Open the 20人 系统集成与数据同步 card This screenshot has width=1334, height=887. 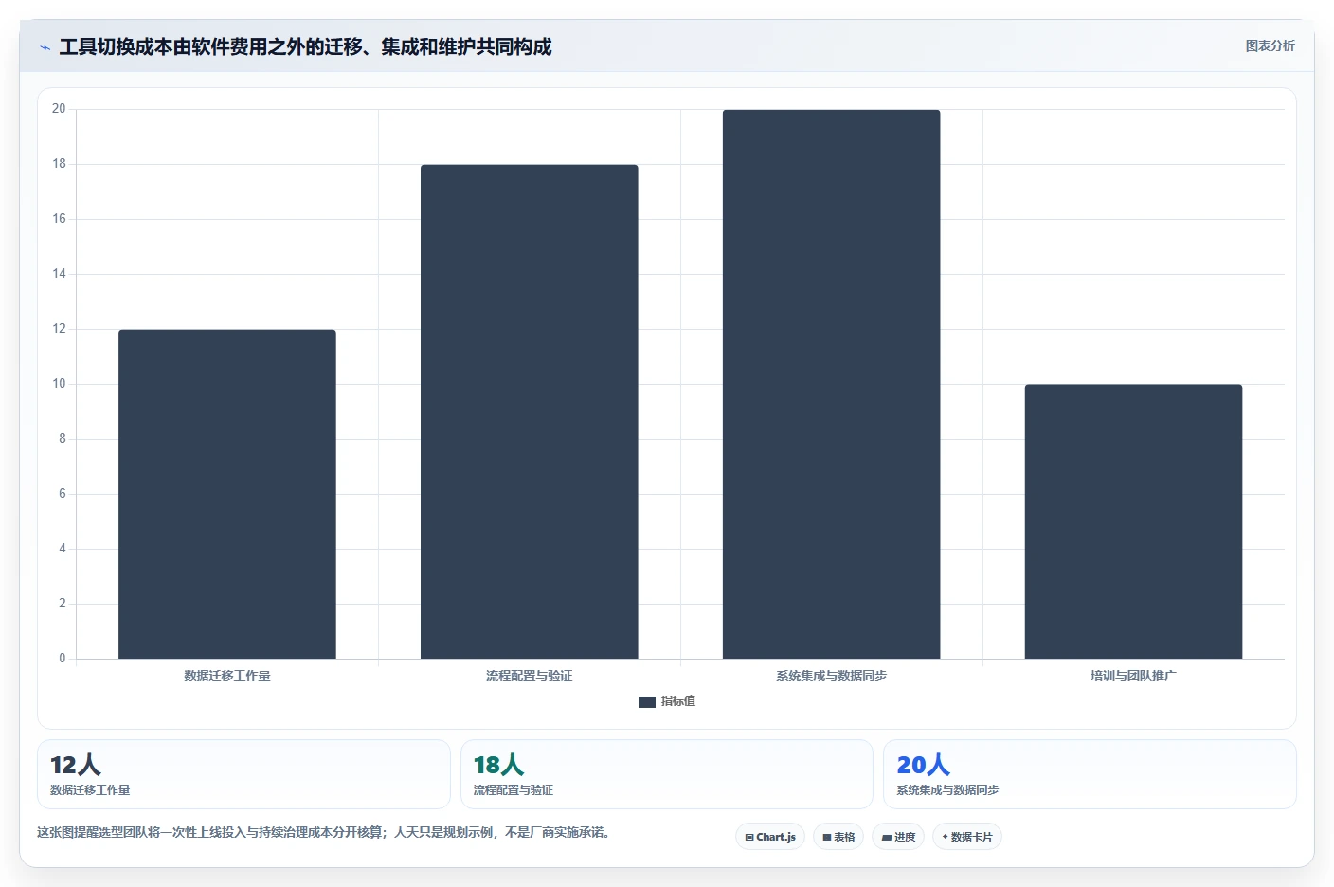point(1090,774)
